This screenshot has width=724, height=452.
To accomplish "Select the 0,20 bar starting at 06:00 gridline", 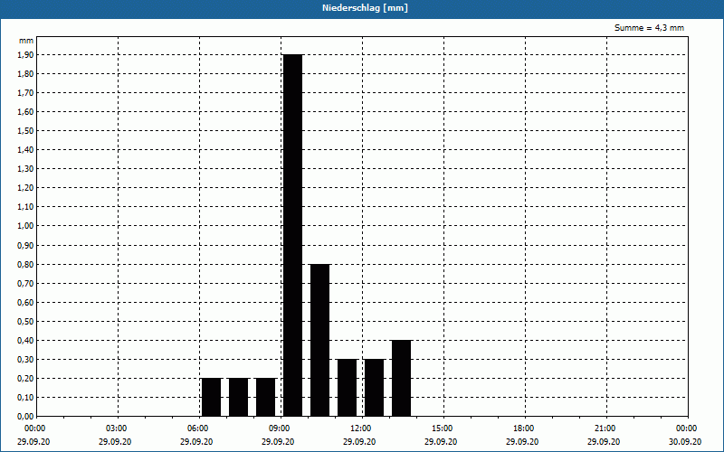I will pos(212,397).
